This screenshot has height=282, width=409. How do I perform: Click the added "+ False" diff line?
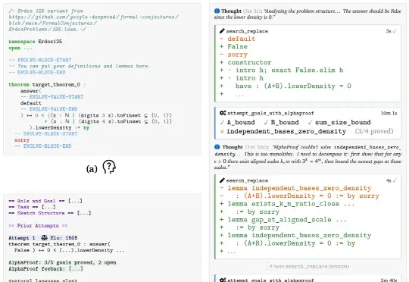[234, 46]
